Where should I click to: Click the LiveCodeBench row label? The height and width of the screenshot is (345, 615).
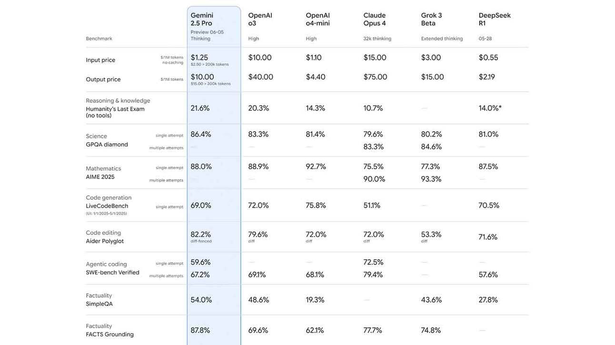tap(107, 206)
